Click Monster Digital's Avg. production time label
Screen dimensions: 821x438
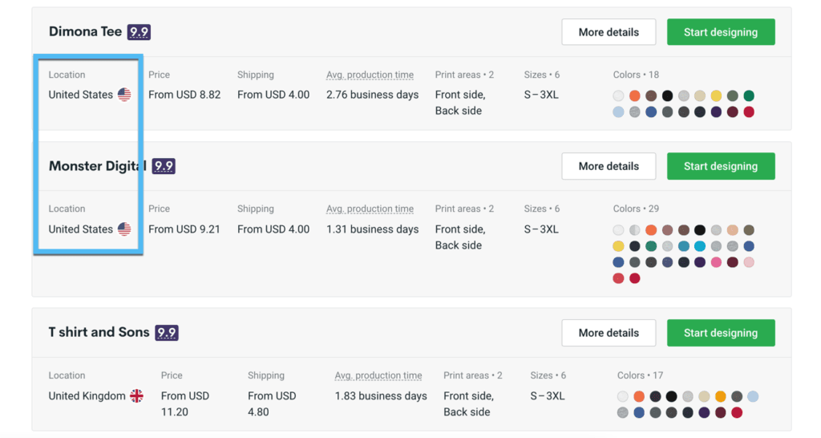370,209
